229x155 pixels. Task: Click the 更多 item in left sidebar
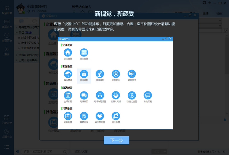click(7, 50)
